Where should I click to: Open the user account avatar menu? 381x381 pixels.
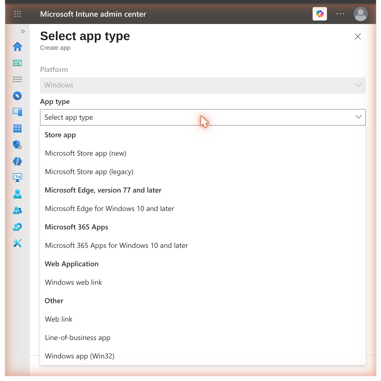point(361,14)
